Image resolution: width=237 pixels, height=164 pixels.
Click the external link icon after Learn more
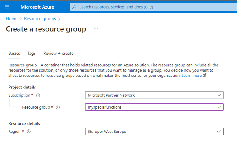tap(205, 75)
